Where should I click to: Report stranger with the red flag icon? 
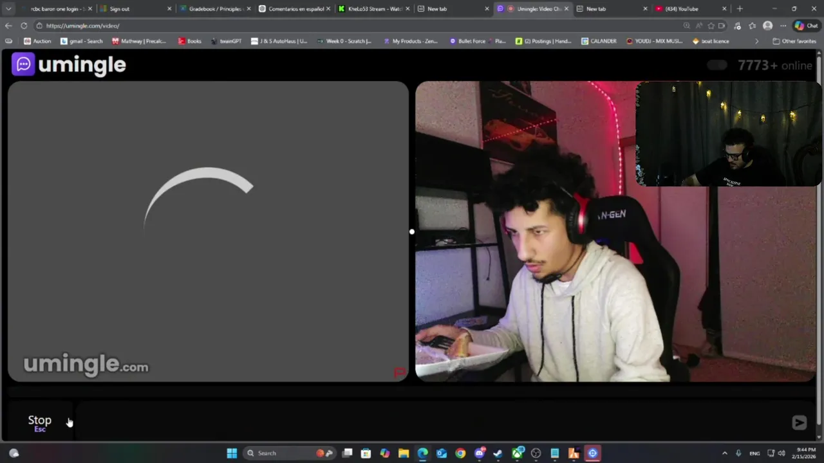point(400,372)
